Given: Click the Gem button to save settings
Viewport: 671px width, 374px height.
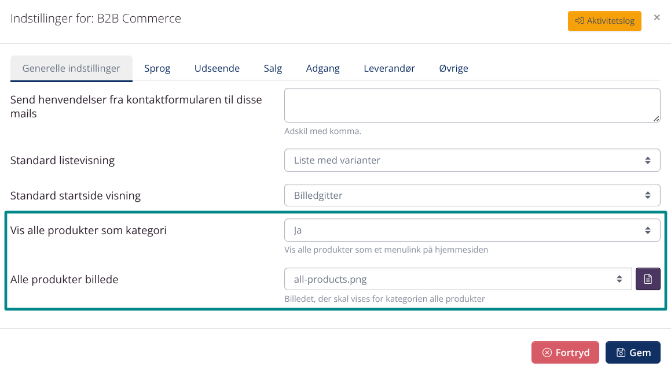Looking at the screenshot, I should [x=633, y=352].
